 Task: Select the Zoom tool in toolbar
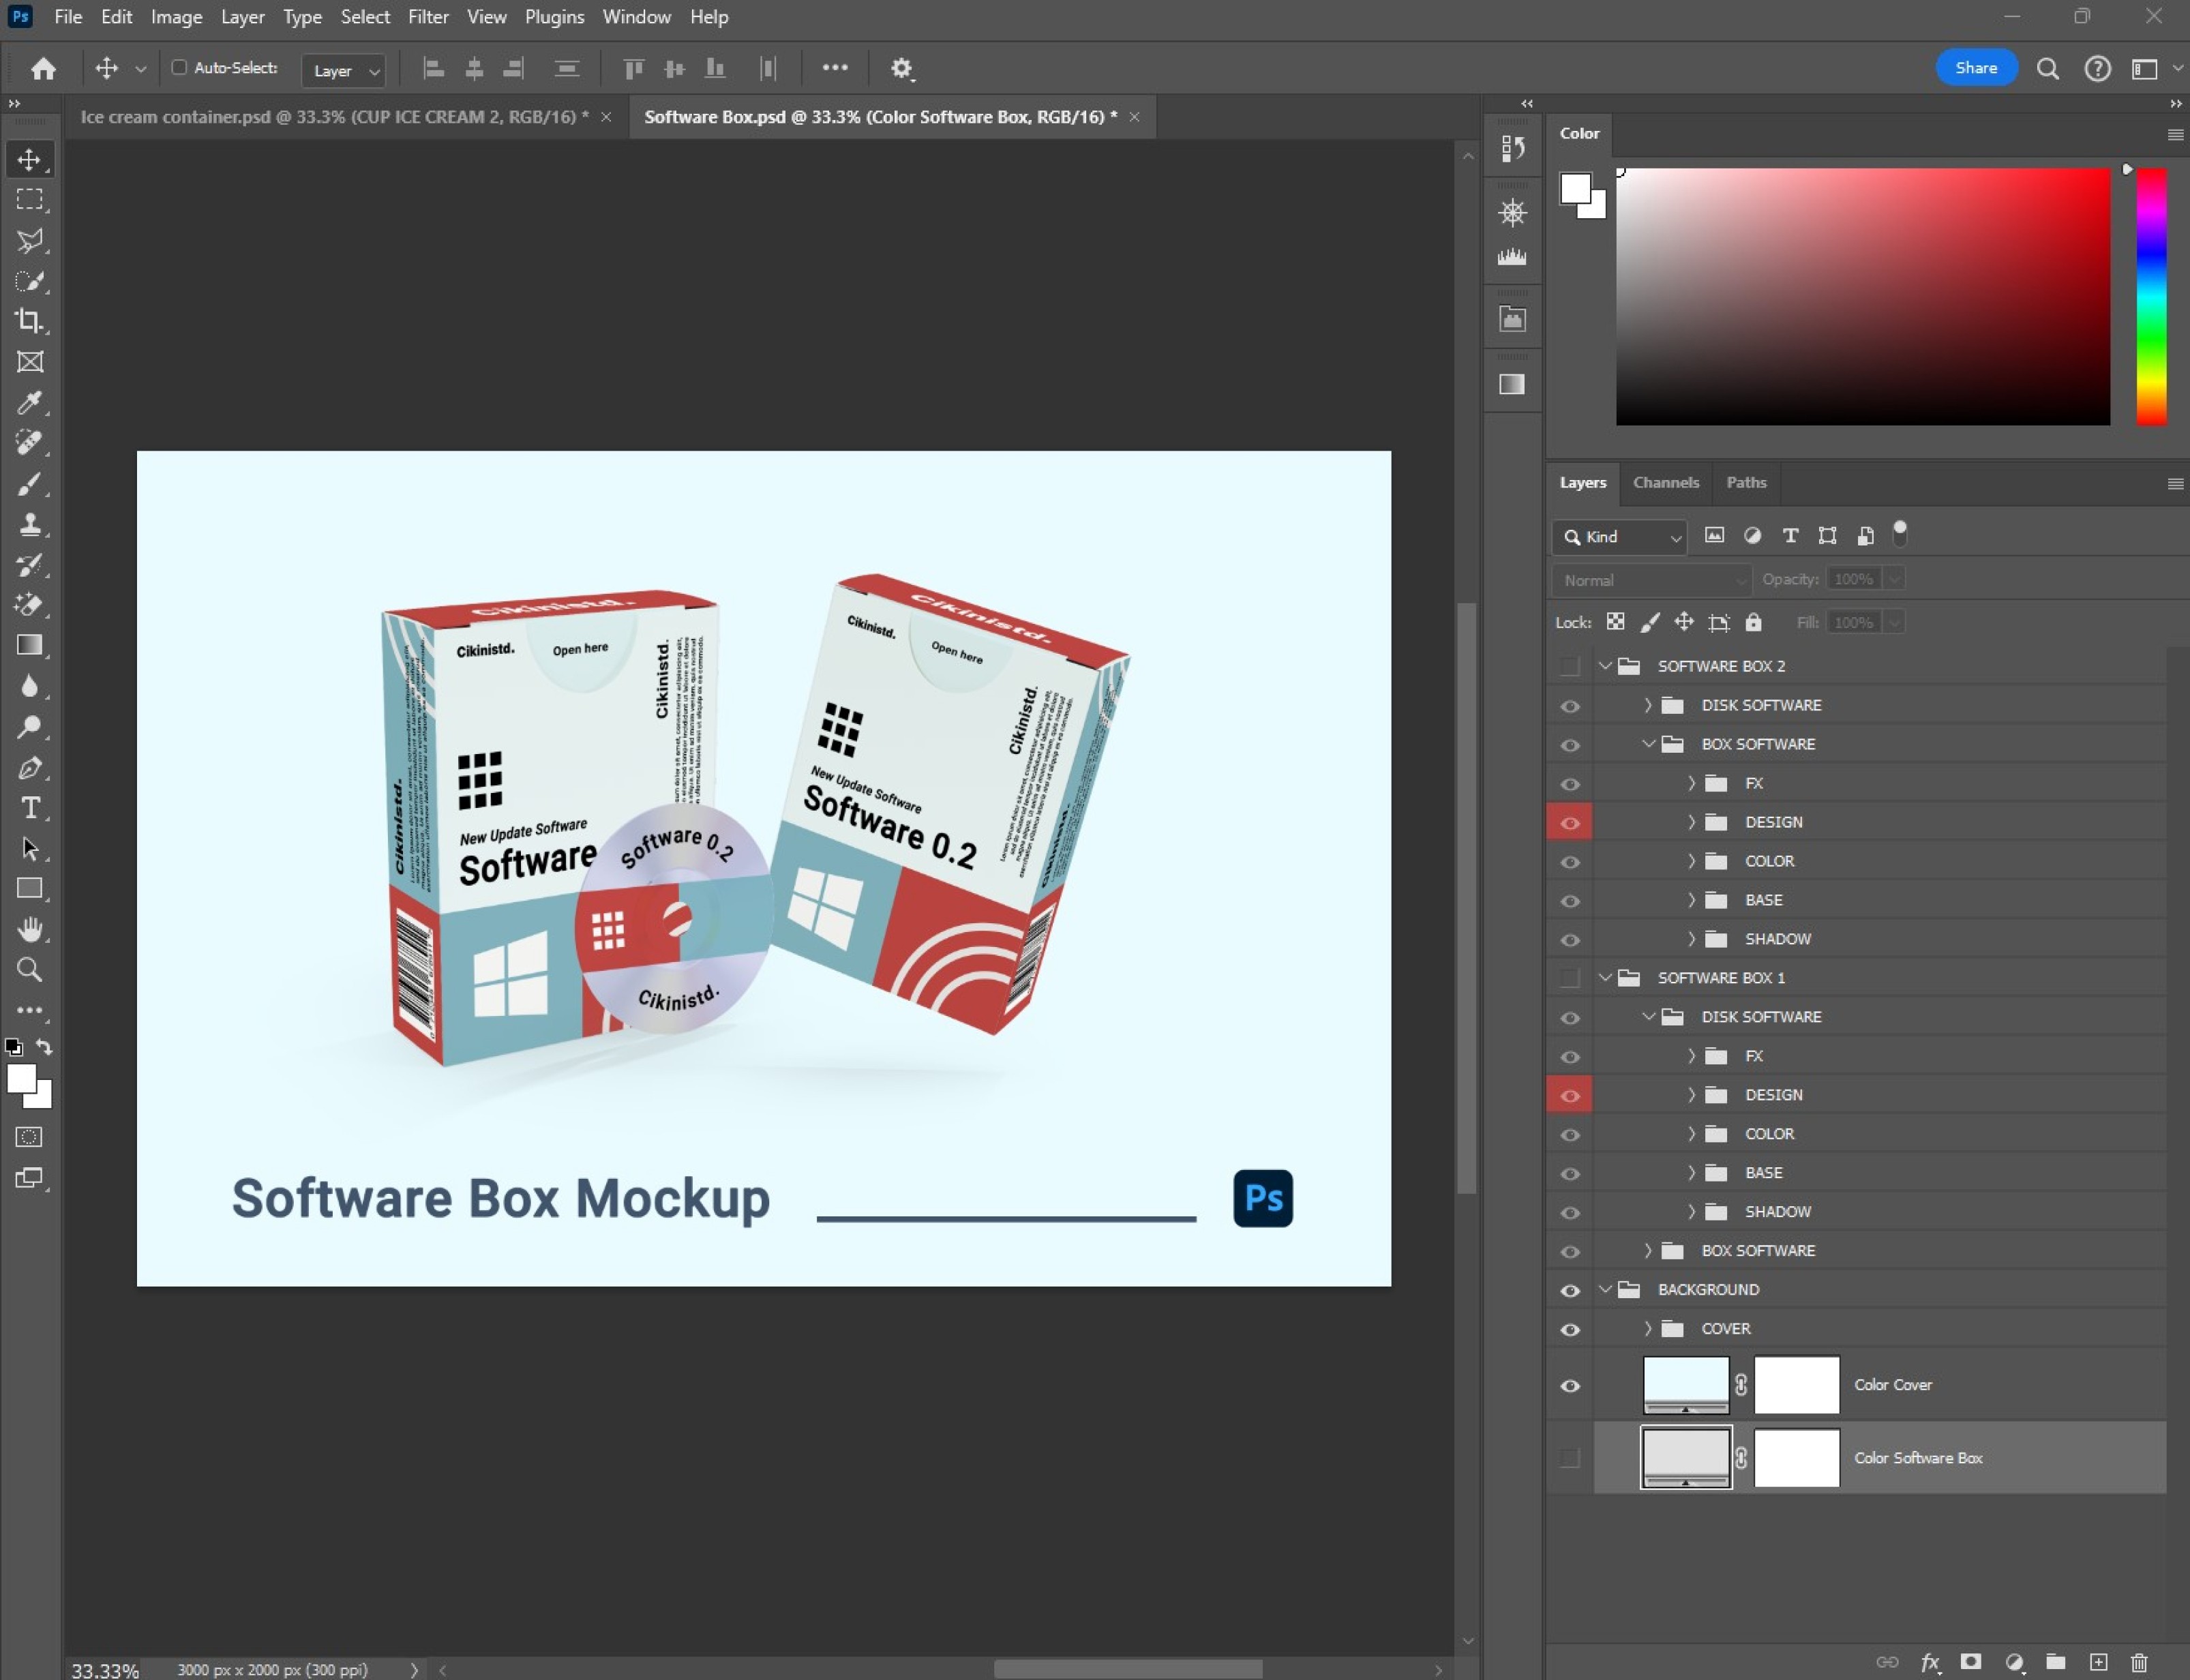[x=29, y=970]
